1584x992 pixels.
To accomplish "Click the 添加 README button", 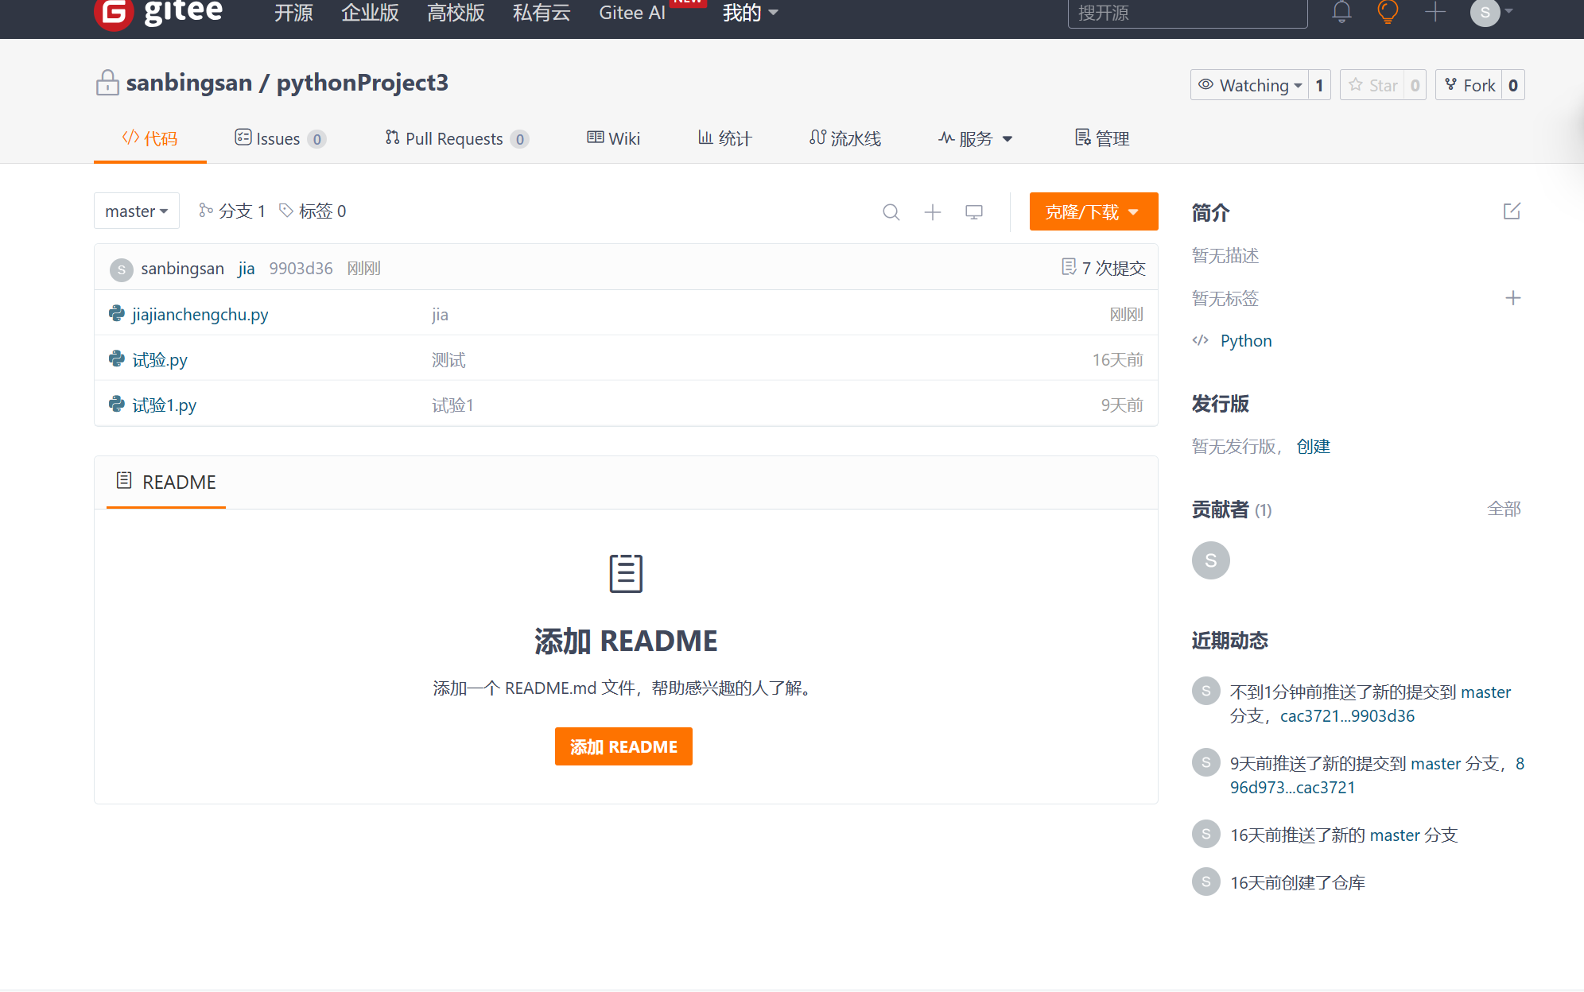I will click(x=623, y=746).
